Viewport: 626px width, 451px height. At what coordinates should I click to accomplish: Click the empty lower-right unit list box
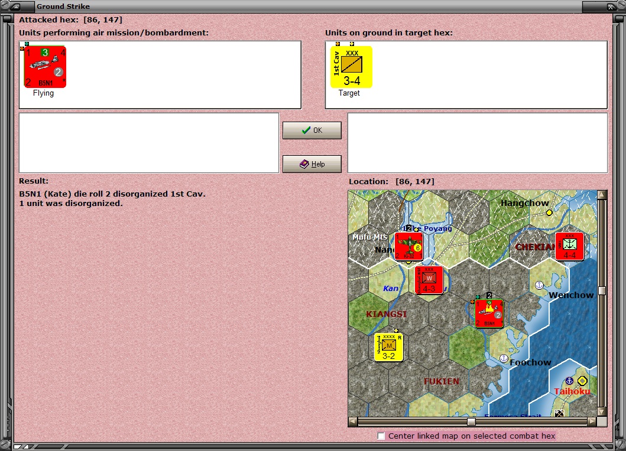[478, 143]
